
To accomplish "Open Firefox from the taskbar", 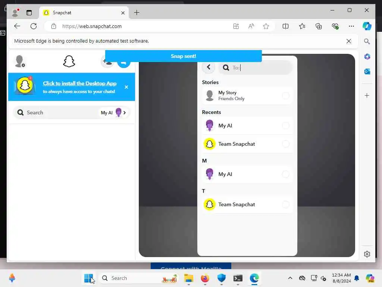I will click(x=205, y=278).
